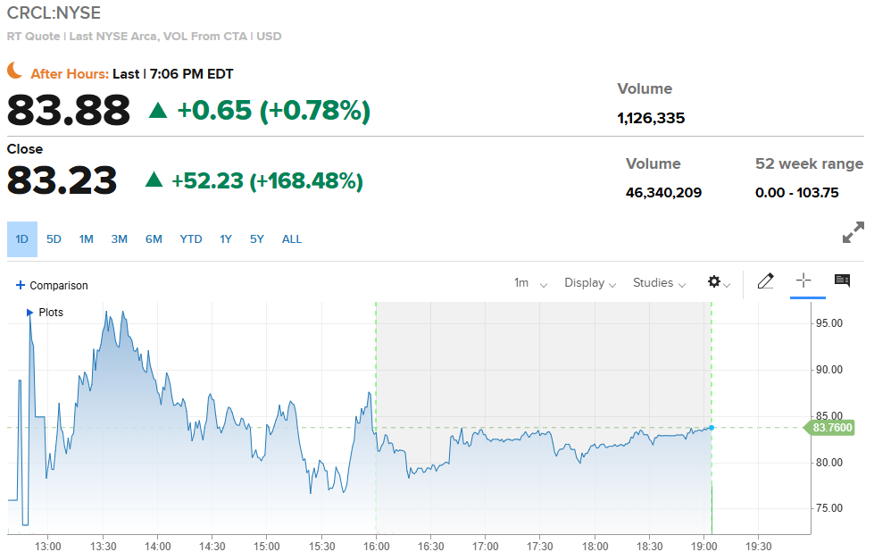Select the 1M time range
The width and height of the screenshot is (874, 552).
(86, 239)
